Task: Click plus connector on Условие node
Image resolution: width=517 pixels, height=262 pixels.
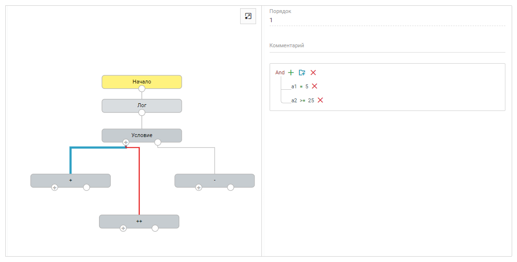Action: (x=126, y=142)
